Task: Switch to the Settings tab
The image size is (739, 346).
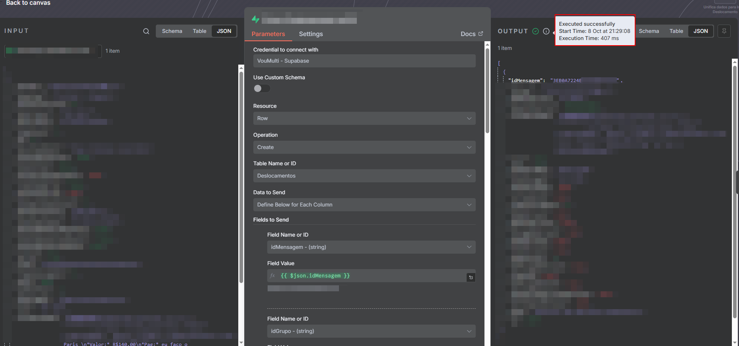Action: coord(311,34)
